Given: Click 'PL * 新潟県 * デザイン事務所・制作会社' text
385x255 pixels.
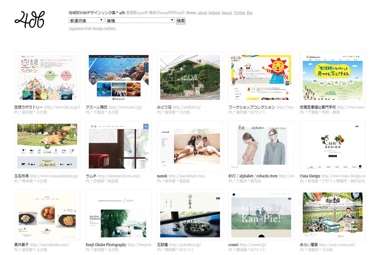Looking at the screenshot, I should point(332,181).
